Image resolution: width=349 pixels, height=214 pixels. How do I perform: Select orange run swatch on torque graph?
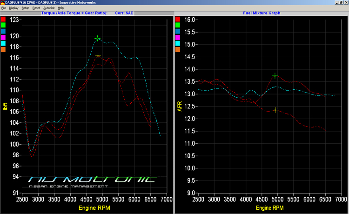click(3, 49)
